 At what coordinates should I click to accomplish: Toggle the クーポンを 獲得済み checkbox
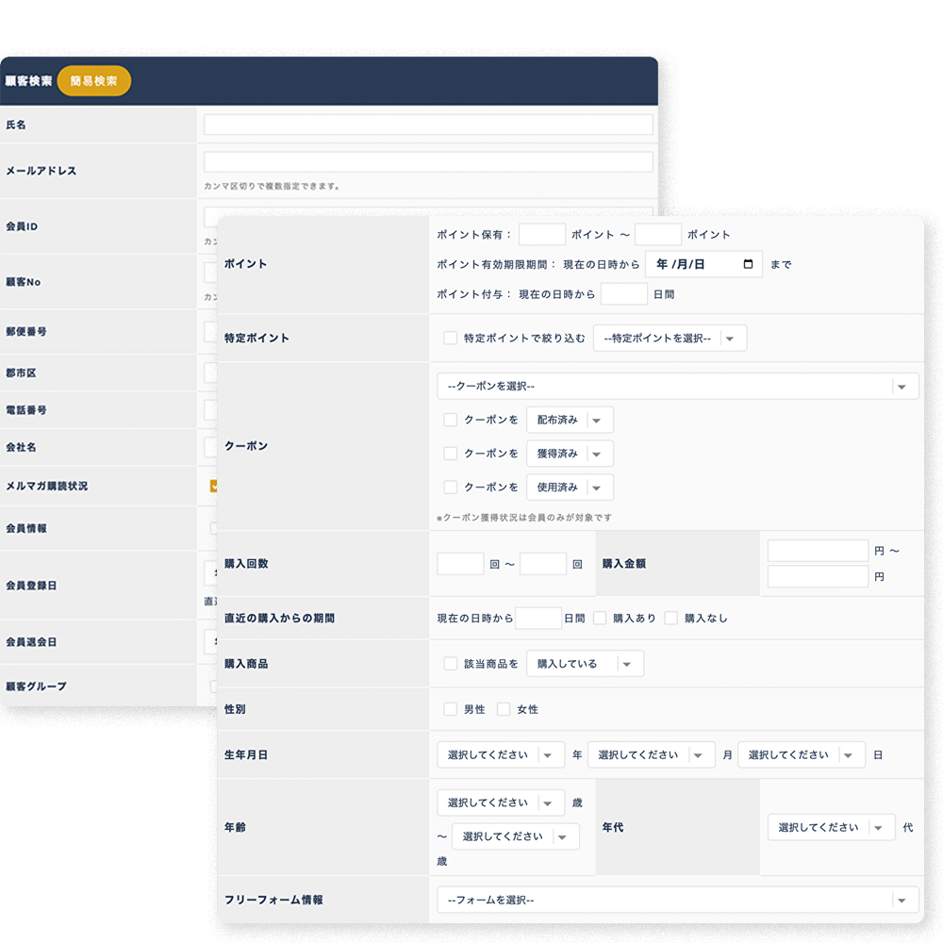tap(451, 454)
